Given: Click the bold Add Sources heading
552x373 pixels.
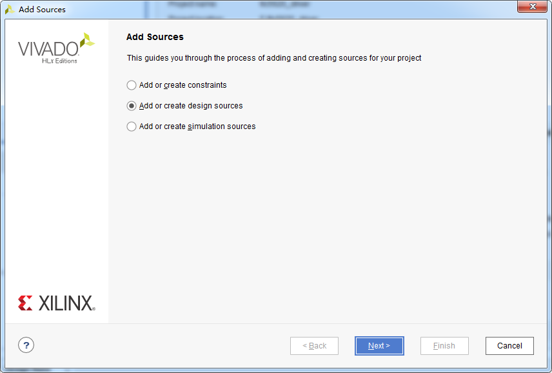Looking at the screenshot, I should 155,37.
